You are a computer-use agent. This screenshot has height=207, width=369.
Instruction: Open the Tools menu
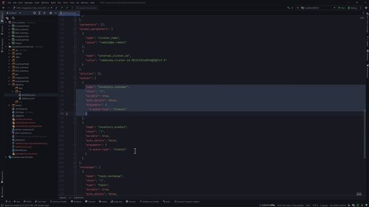pyautogui.click(x=72, y=2)
